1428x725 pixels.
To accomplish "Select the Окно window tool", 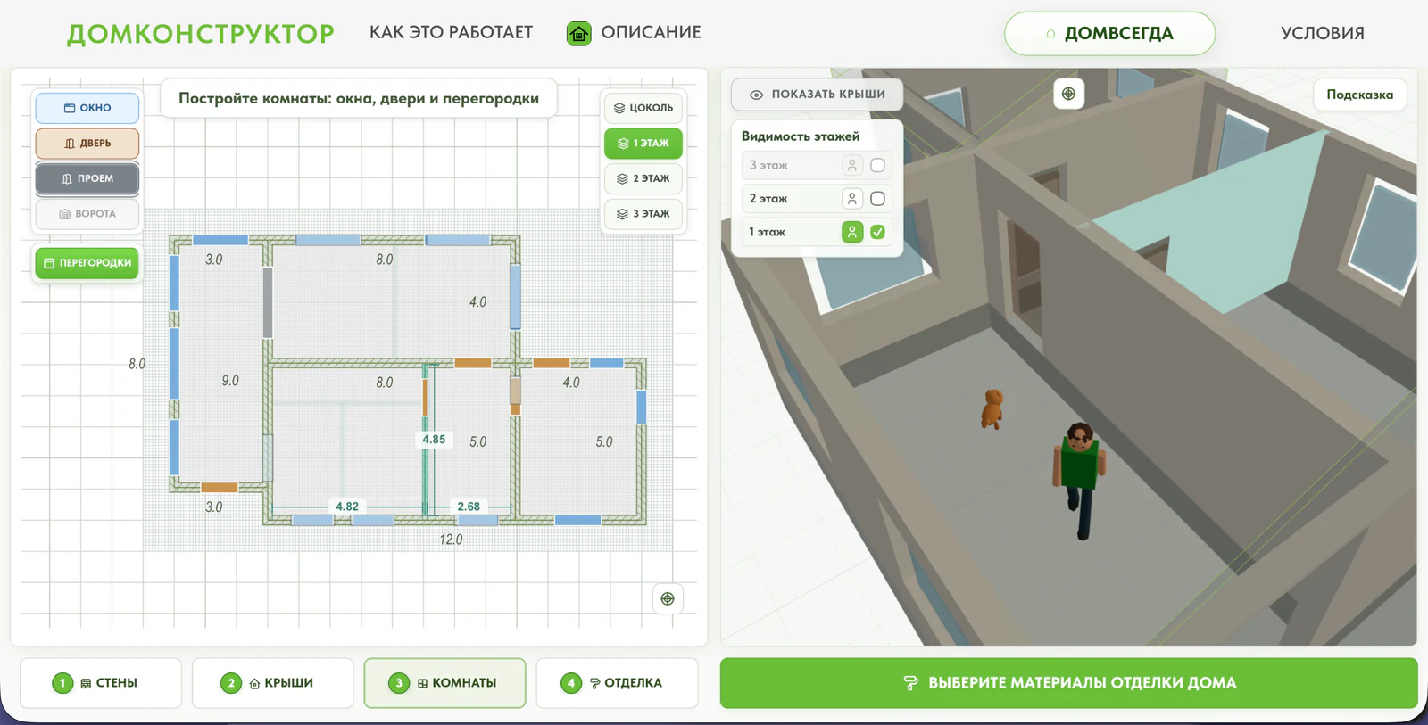I will coord(87,108).
